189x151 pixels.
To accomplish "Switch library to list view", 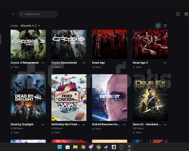I will [x=165, y=26].
